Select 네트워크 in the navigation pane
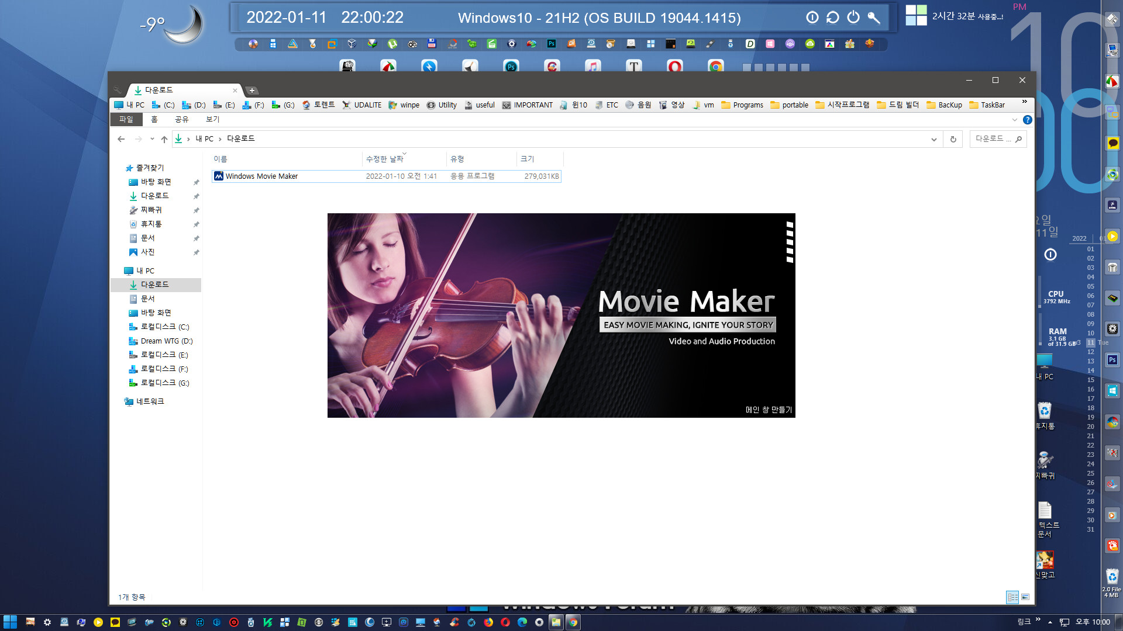Image resolution: width=1123 pixels, height=631 pixels. 144,401
